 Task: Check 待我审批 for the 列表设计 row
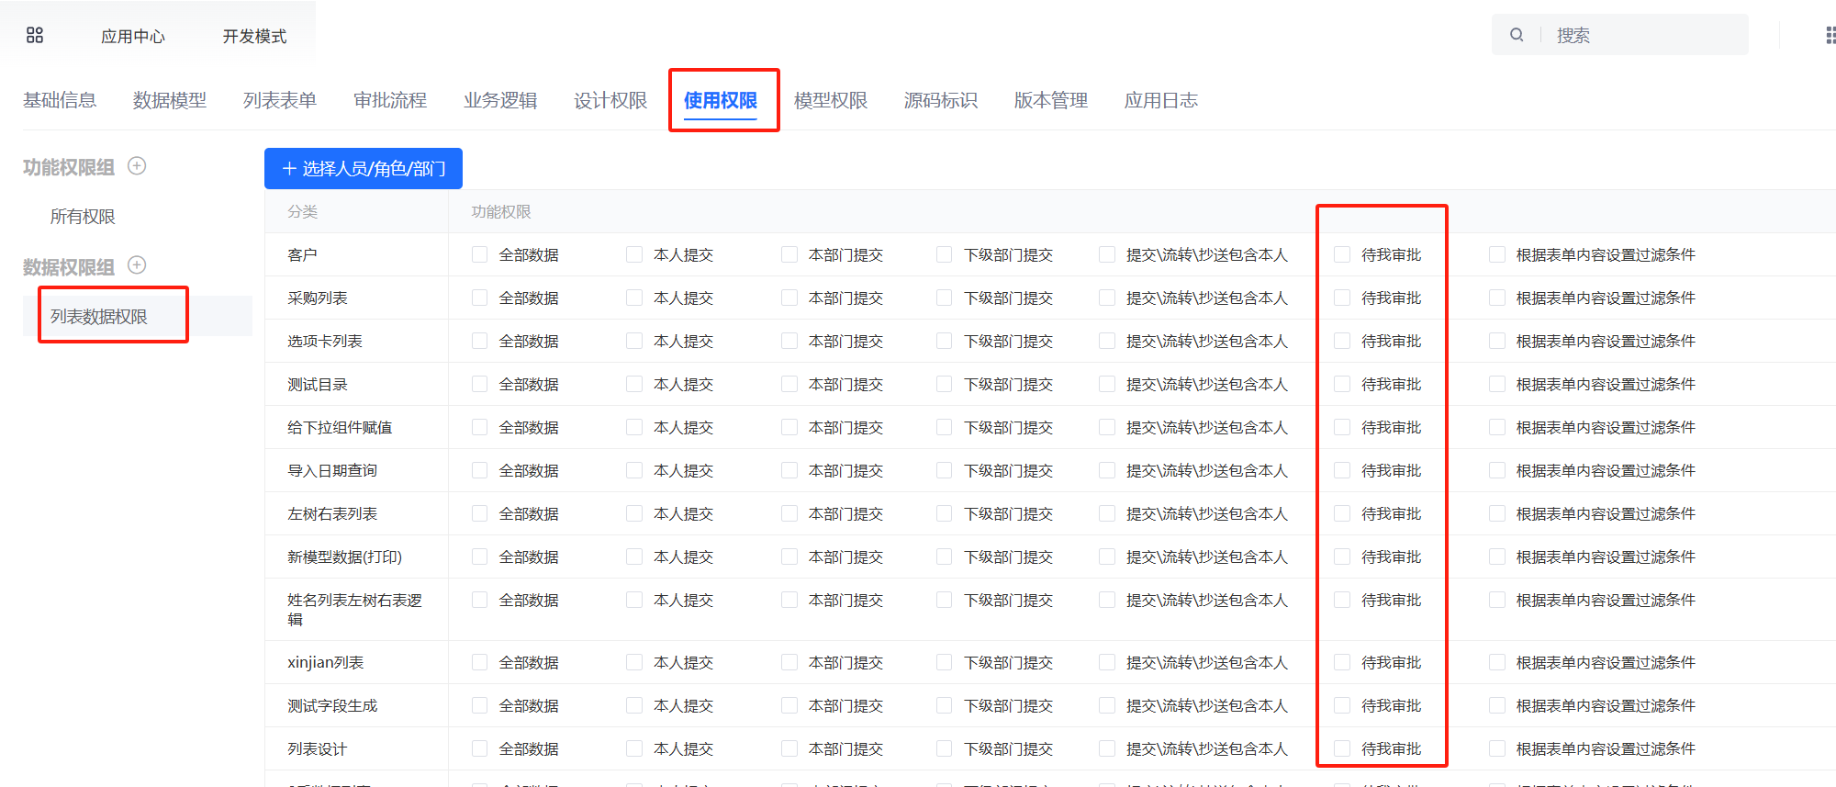pos(1342,748)
